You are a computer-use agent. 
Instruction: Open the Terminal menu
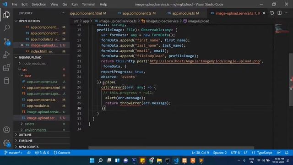[88, 4]
